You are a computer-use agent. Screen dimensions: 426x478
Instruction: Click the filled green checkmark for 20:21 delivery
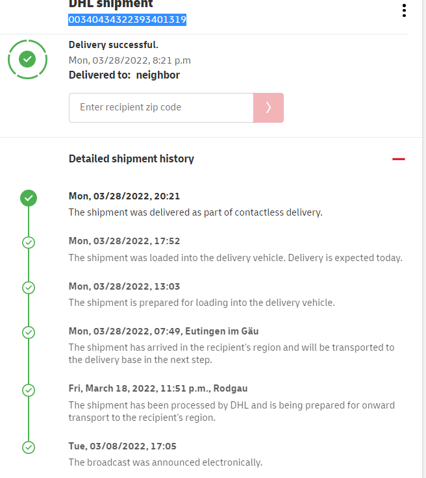(x=29, y=197)
